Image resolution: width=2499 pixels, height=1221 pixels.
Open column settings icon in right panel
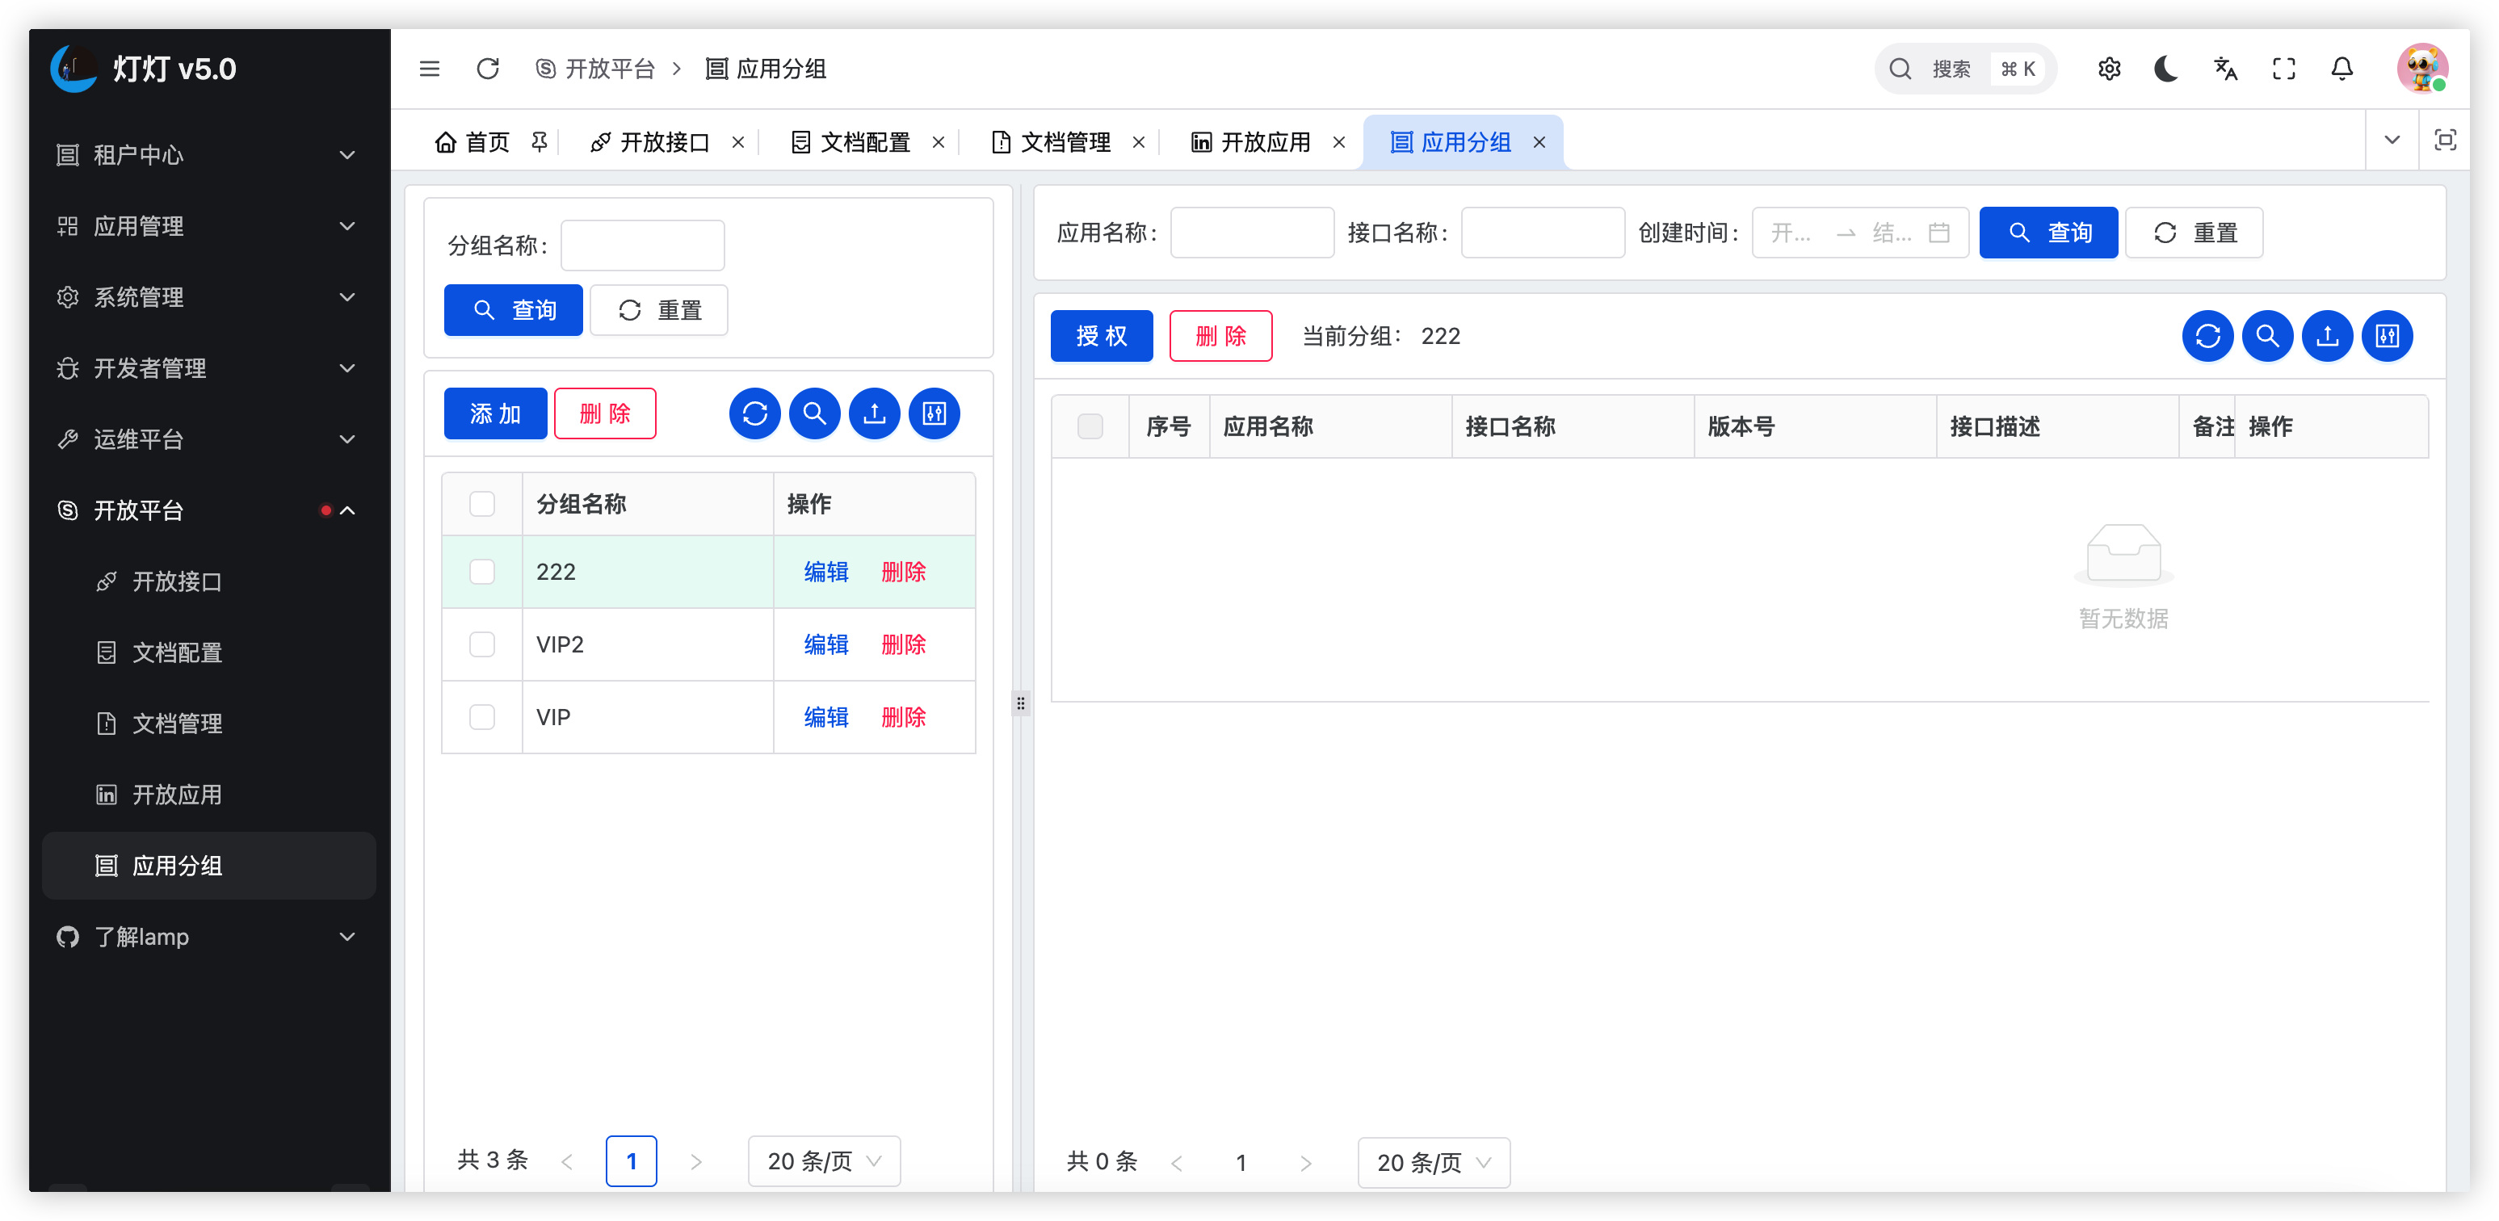2387,337
